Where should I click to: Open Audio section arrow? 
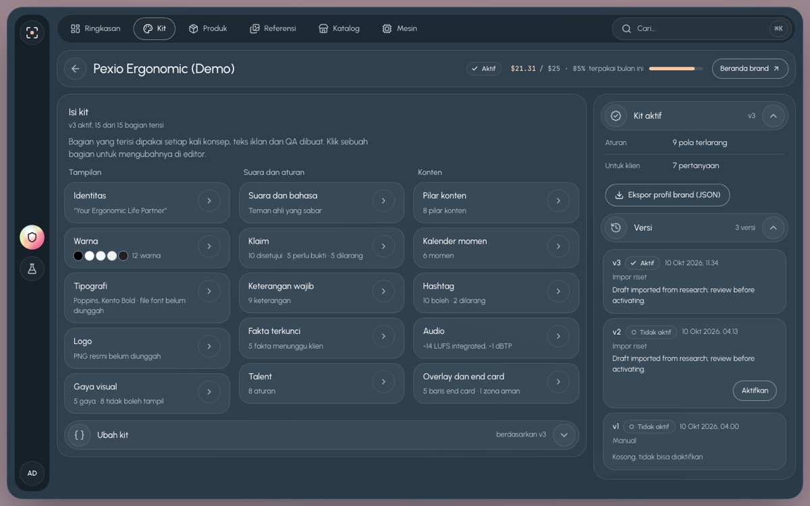click(x=558, y=336)
